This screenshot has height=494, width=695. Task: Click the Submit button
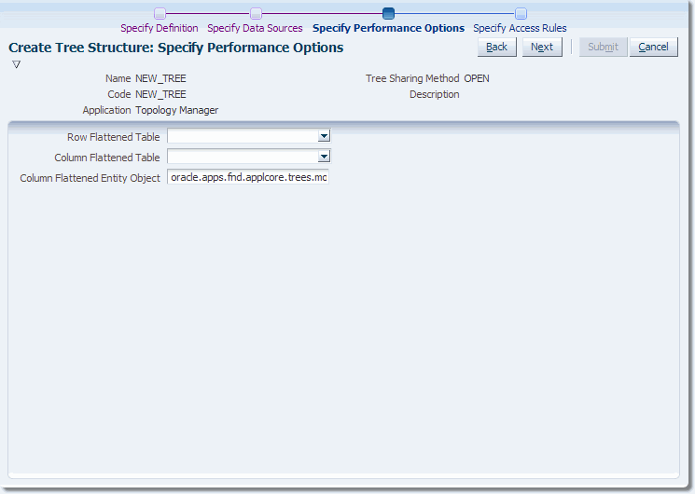[604, 47]
